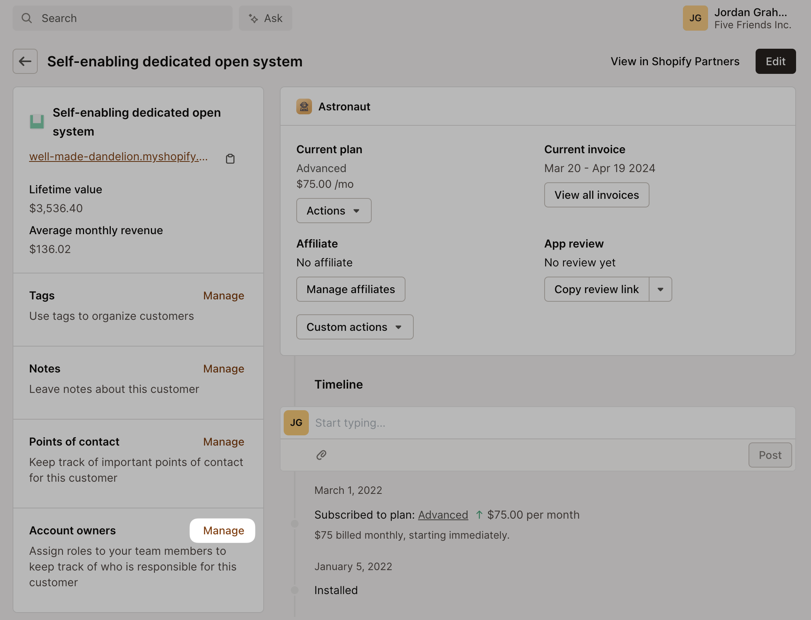Click View in Shopify Partners
The width and height of the screenshot is (811, 620).
675,61
